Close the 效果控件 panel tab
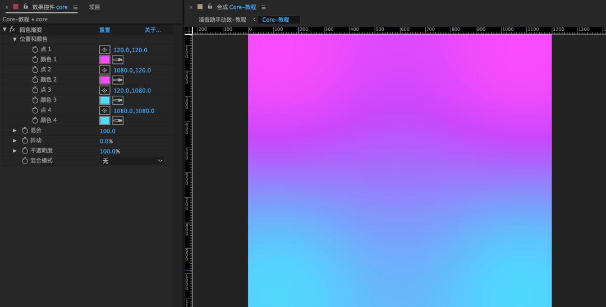 pos(7,7)
